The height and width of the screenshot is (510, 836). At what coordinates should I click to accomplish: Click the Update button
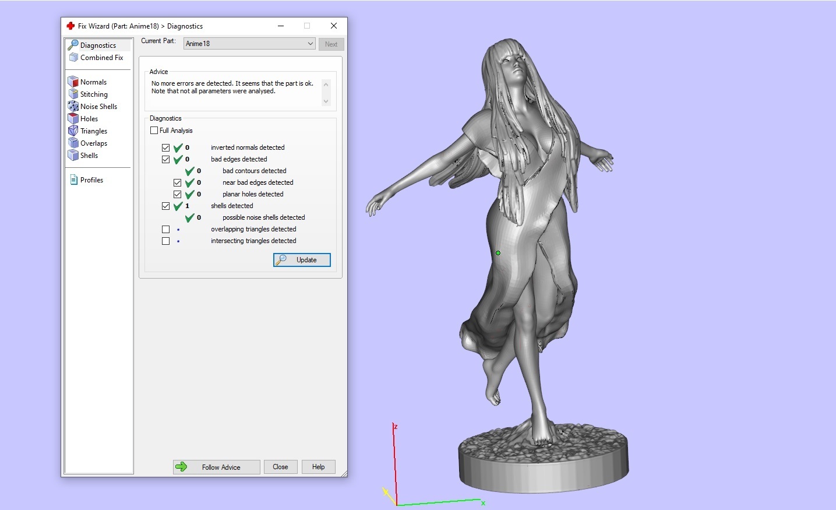[x=302, y=260]
